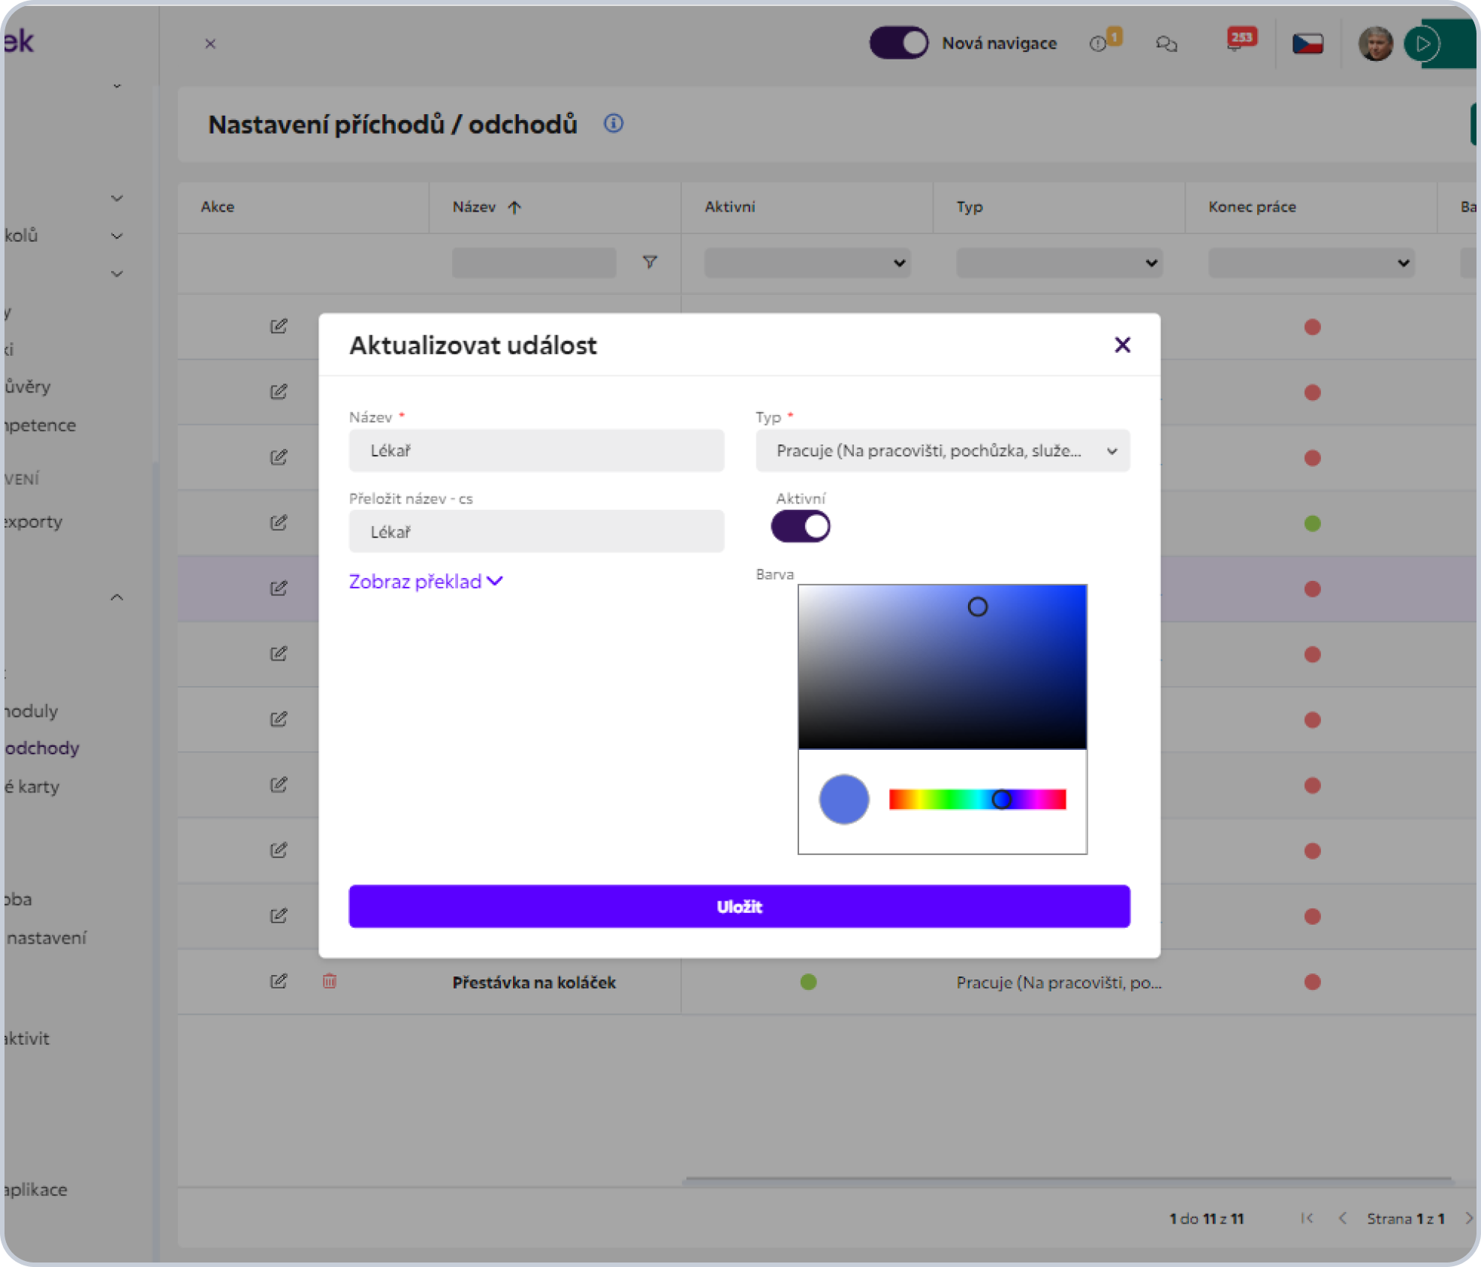Toggle the Aktivní switch off
This screenshot has width=1481, height=1267.
(800, 526)
